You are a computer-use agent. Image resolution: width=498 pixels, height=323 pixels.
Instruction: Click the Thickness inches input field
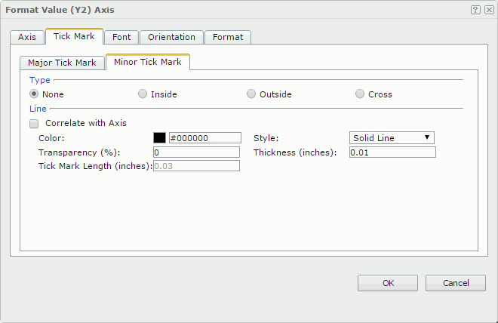pos(392,152)
